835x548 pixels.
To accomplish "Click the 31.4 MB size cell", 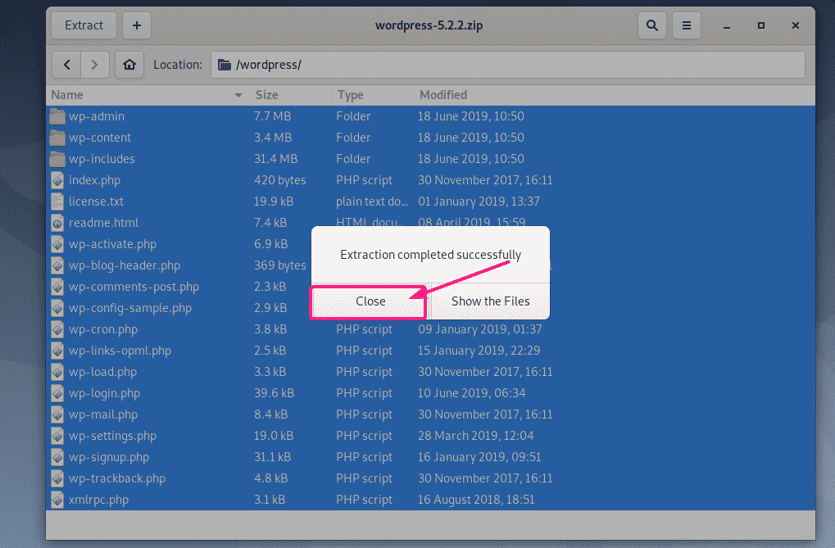I will point(275,159).
